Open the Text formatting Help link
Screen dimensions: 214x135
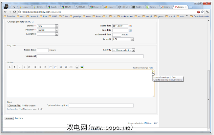[150, 68]
